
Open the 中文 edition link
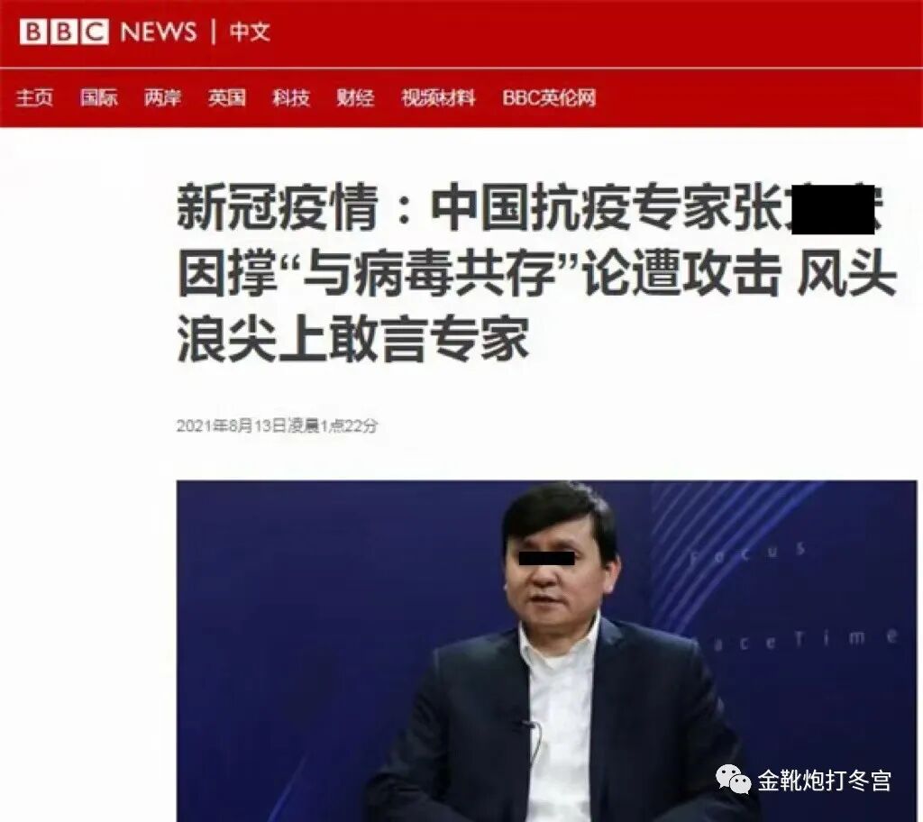coord(250,32)
